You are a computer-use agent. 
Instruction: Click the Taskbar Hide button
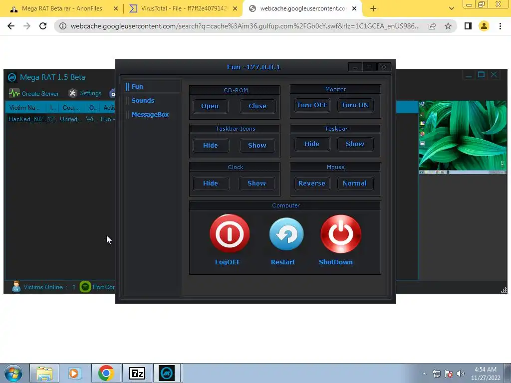[312, 144]
